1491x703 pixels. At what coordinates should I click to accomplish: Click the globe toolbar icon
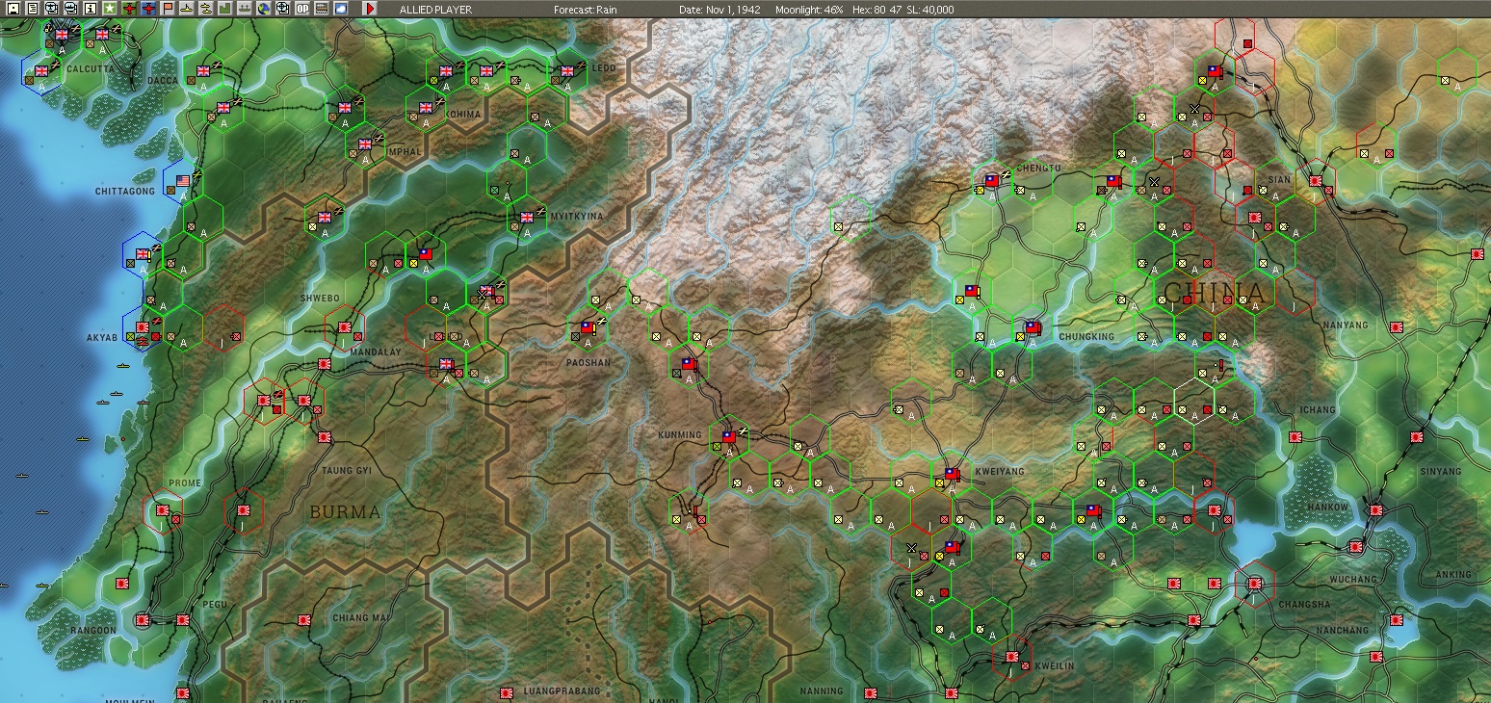[x=264, y=9]
